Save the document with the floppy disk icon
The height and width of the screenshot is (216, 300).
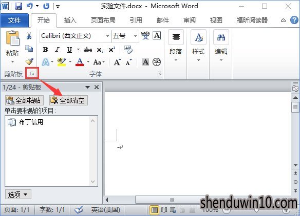[18, 6]
